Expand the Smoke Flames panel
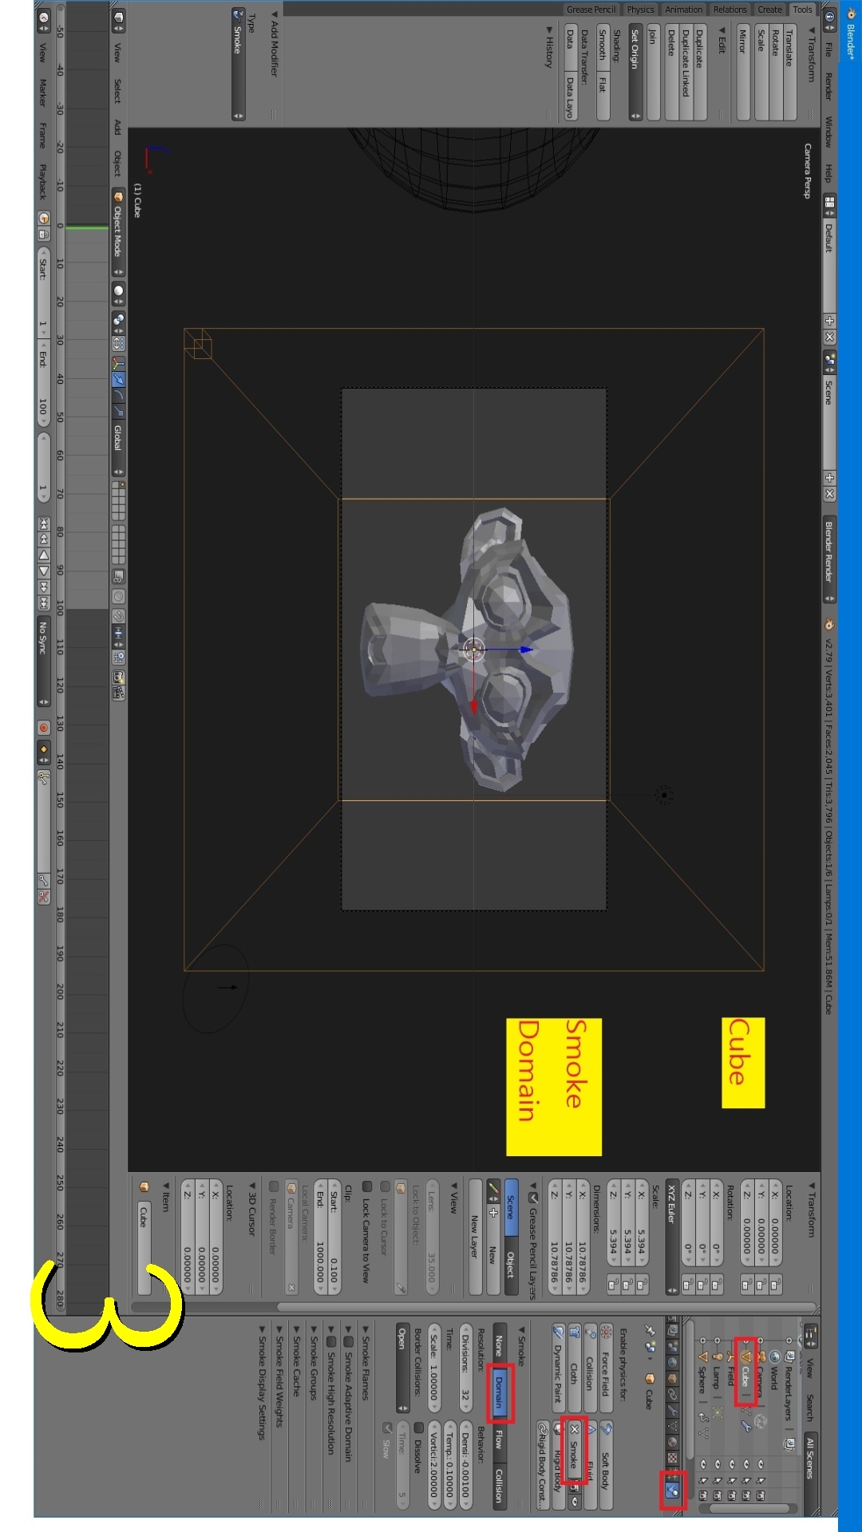 (x=366, y=1363)
